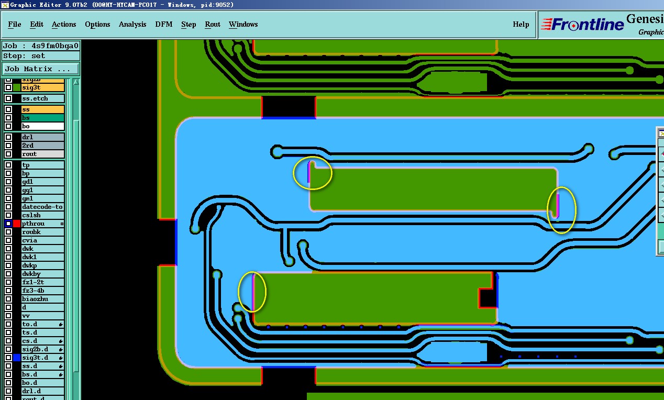The image size is (664, 400).
Task: Open the Actions menu
Action: [64, 24]
